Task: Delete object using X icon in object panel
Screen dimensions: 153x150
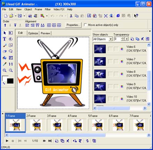Action: click(x=142, y=39)
